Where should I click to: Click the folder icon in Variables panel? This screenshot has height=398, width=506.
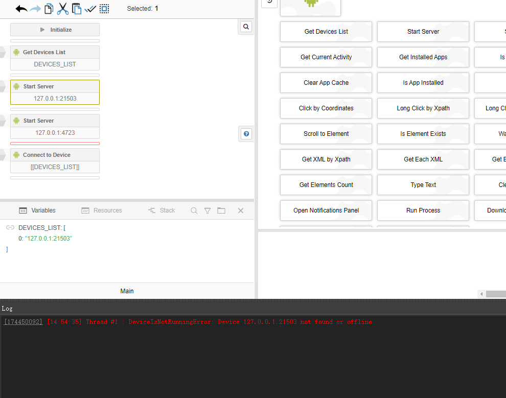pyautogui.click(x=221, y=210)
